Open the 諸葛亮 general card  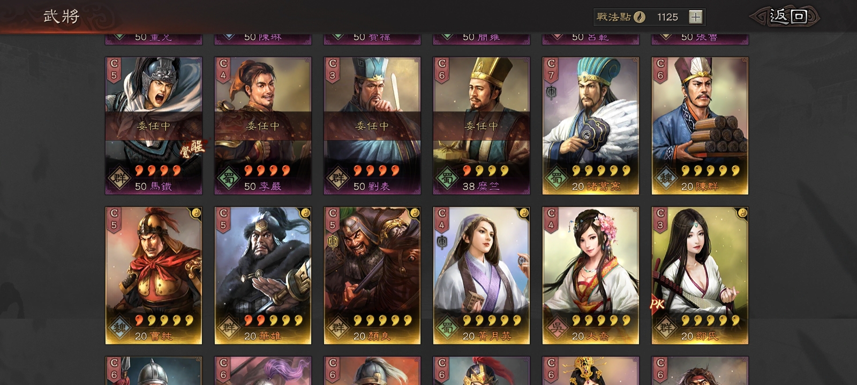point(591,126)
